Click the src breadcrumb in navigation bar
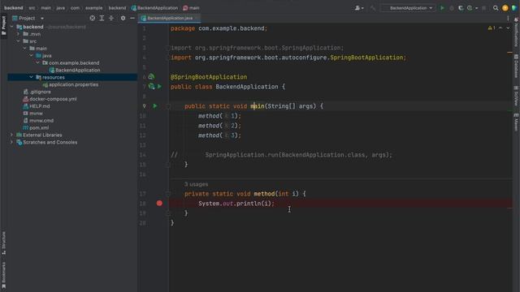The height and width of the screenshot is (292, 520). coord(32,8)
